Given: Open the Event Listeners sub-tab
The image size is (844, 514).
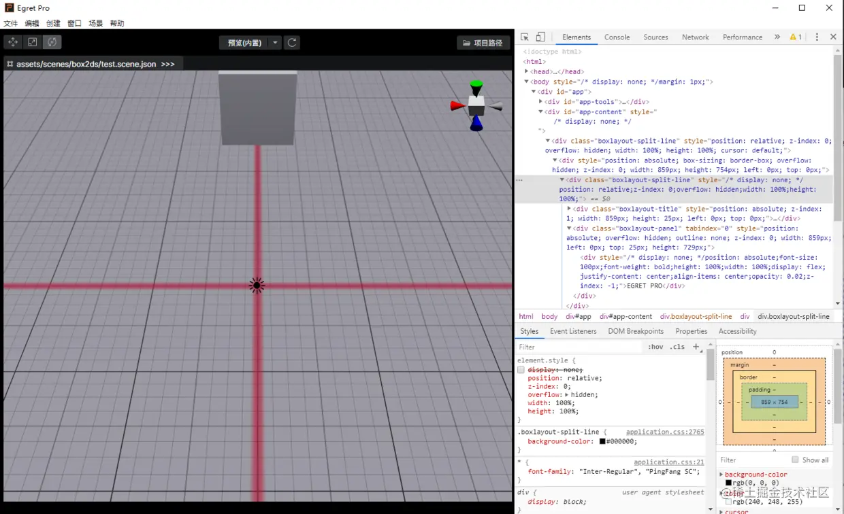Looking at the screenshot, I should coord(573,331).
